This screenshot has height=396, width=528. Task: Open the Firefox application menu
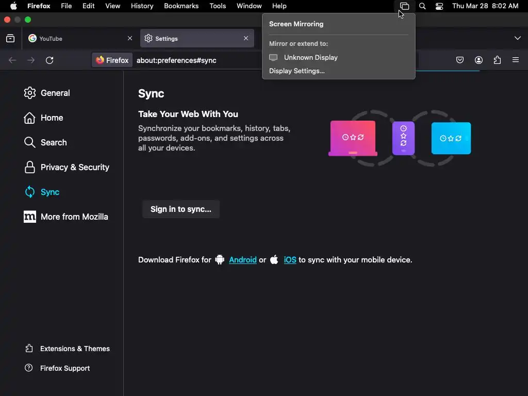(x=39, y=6)
